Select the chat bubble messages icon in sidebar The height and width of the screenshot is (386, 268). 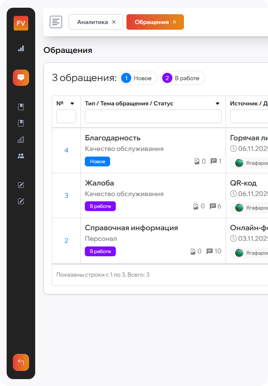pyautogui.click(x=21, y=78)
